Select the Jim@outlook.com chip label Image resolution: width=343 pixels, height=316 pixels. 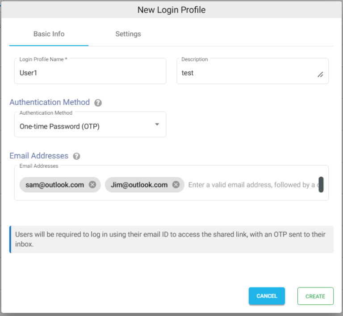(x=139, y=185)
